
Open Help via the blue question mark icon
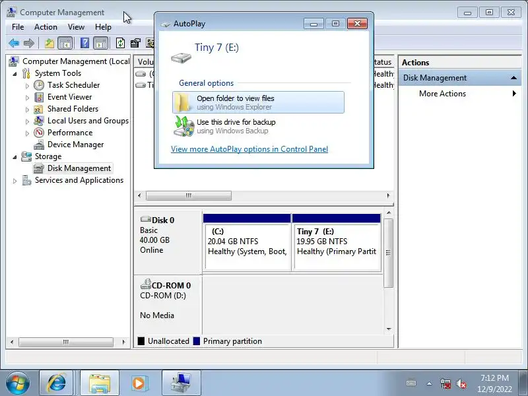pos(85,43)
